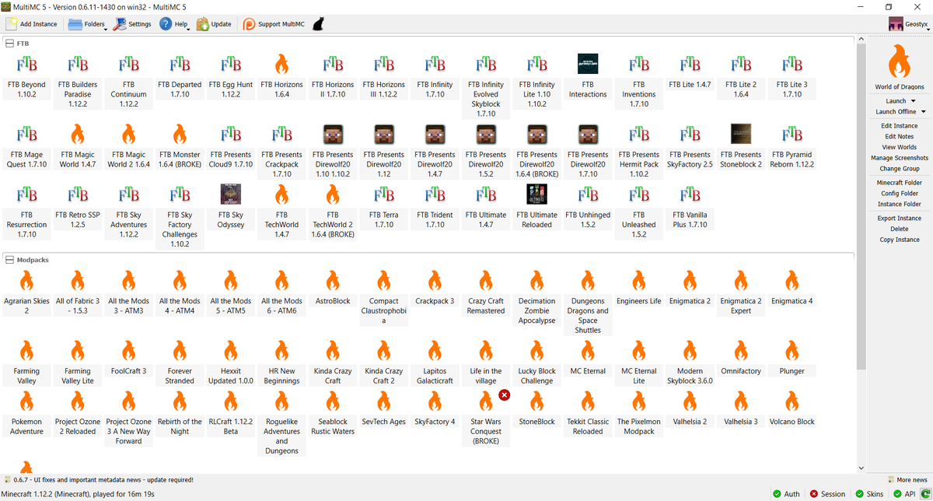The height and width of the screenshot is (501, 933).
Task: Click the Edit Instance button
Action: [899, 125]
